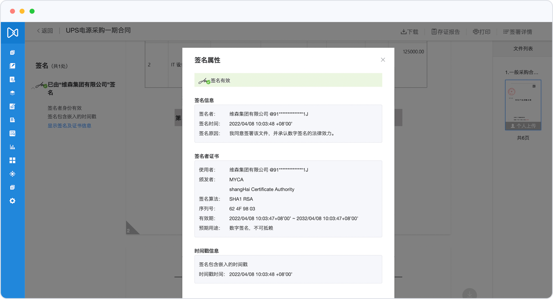Click 显示签名及证书信息 link

[69, 126]
